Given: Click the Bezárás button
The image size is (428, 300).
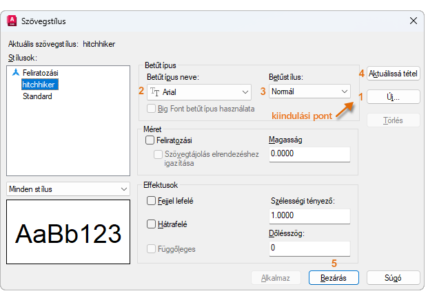Looking at the screenshot, I should [336, 278].
